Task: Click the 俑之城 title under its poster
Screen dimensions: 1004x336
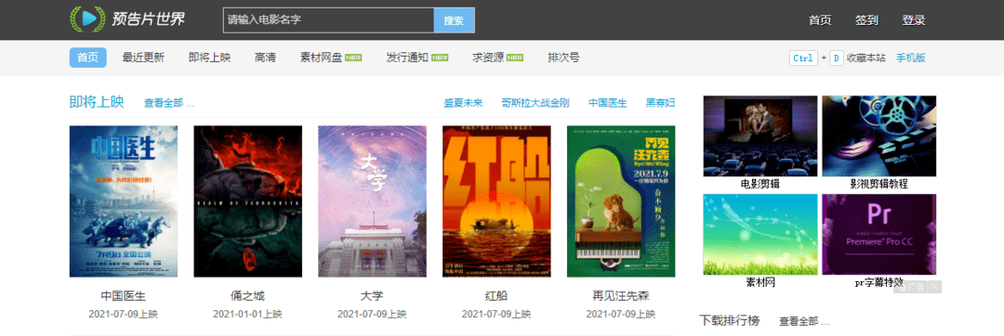Action: point(248,296)
